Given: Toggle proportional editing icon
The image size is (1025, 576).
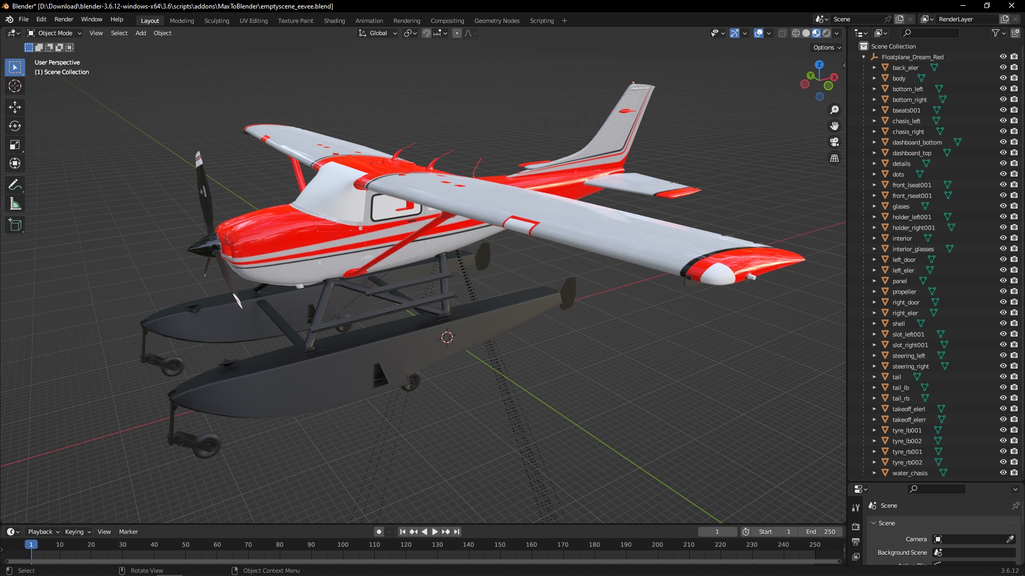Looking at the screenshot, I should (457, 33).
